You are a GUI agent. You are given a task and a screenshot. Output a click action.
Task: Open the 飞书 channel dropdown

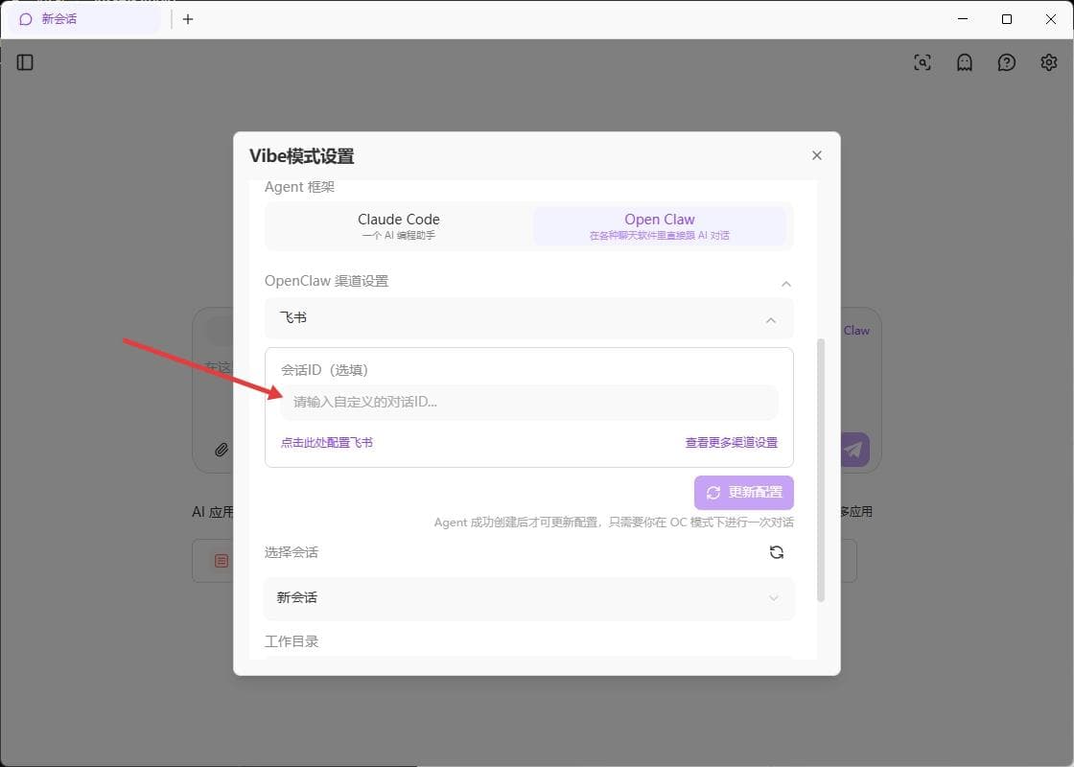(528, 317)
